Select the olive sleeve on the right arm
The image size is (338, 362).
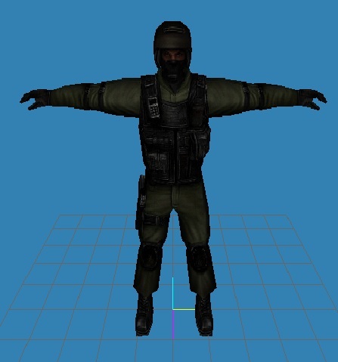coord(252,98)
